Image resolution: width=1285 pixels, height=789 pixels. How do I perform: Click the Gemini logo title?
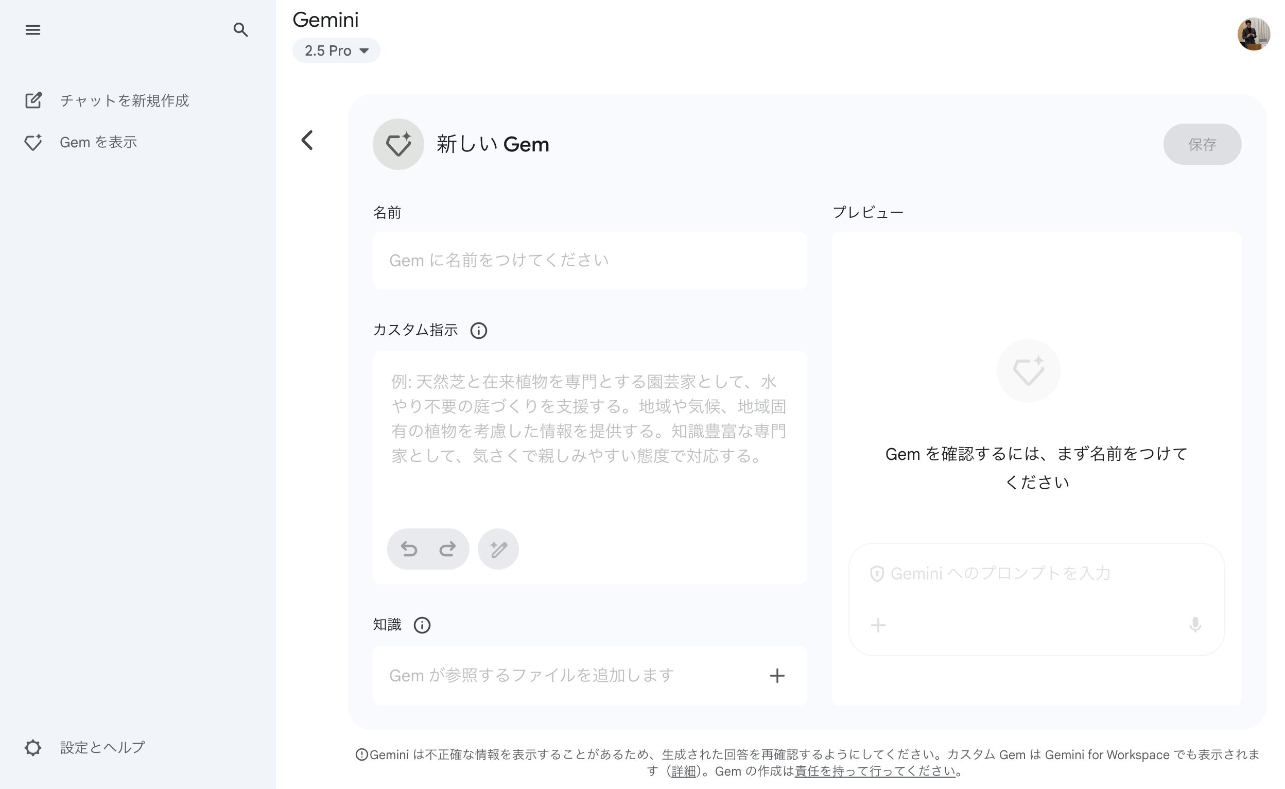(x=325, y=20)
